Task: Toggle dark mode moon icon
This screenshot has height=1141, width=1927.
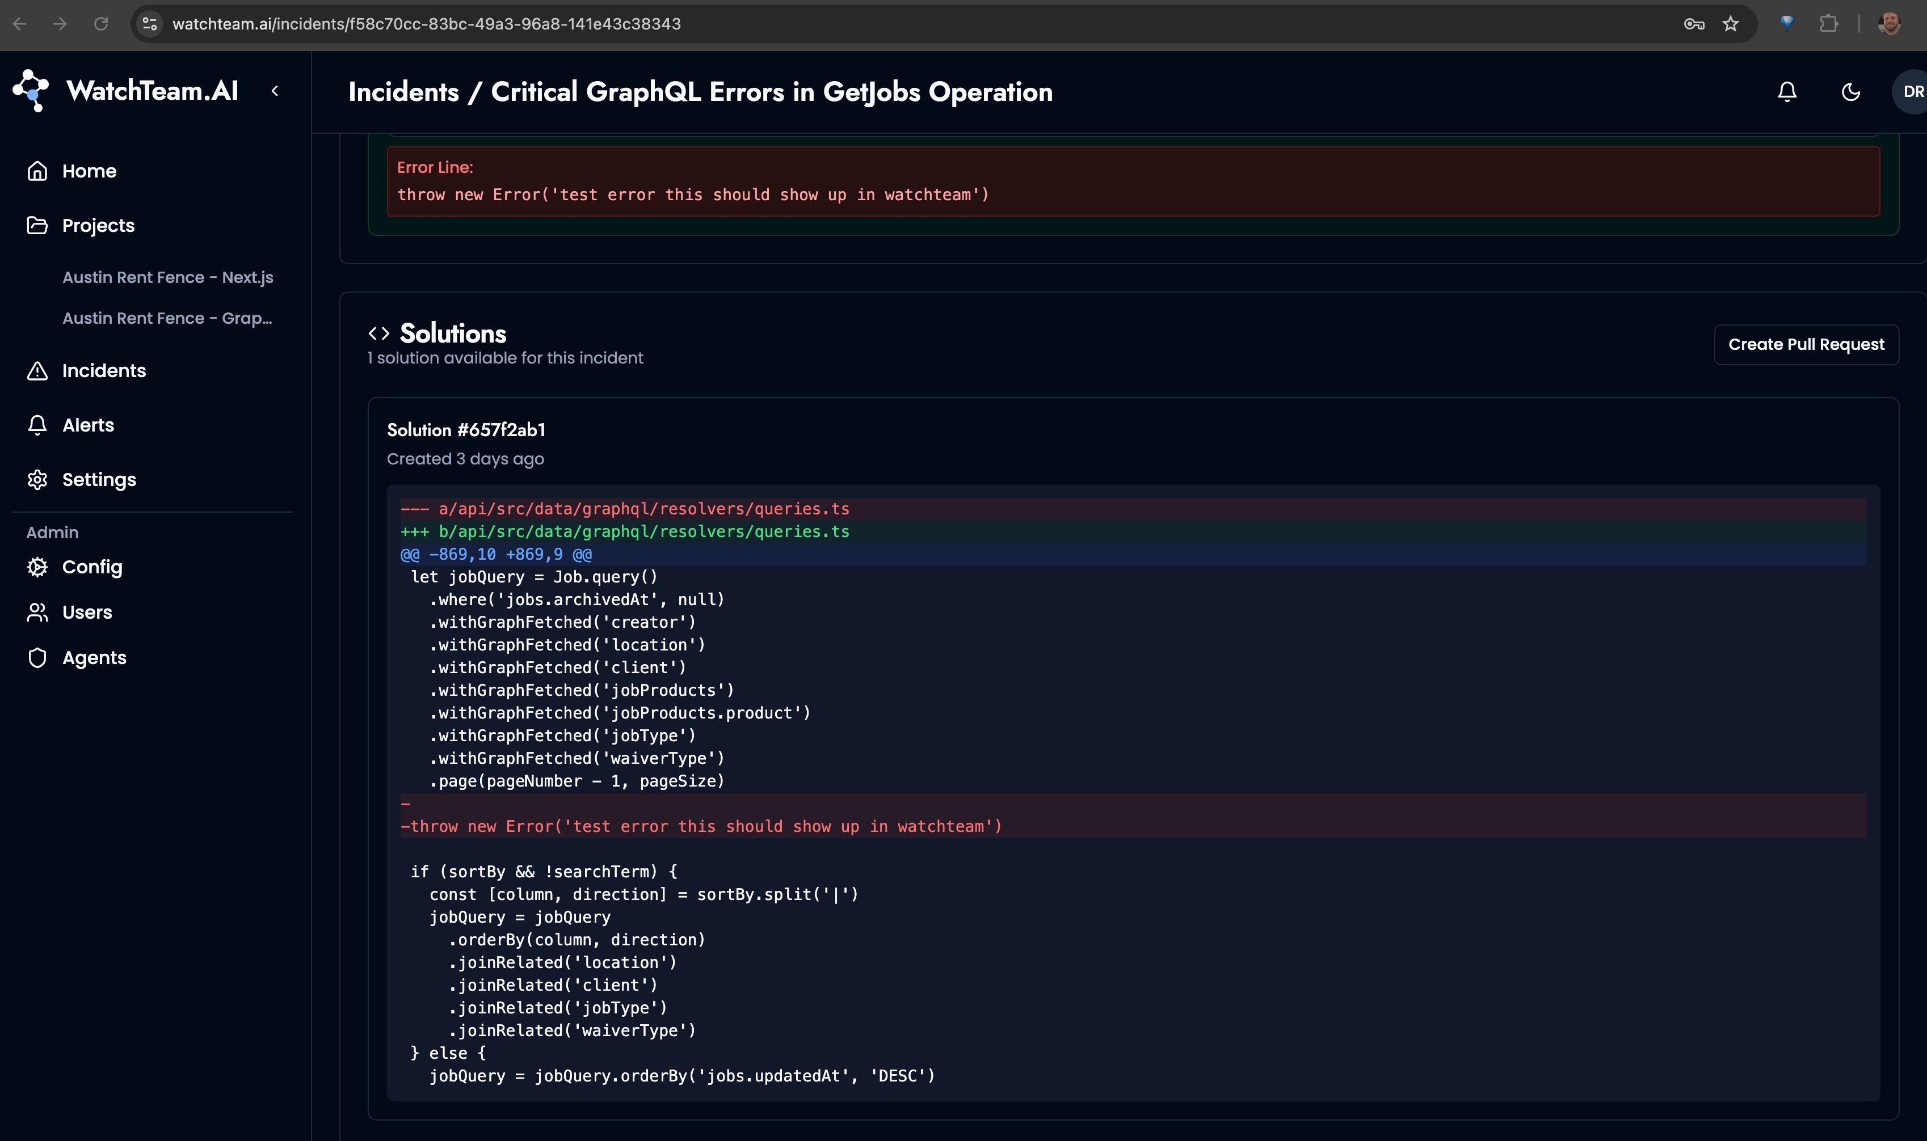Action: coord(1850,92)
